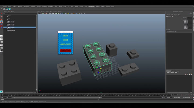Image resolution: width=194 pixels, height=108 pixels.
Task: Open the layer editor Layers menu
Action: coord(168,72)
